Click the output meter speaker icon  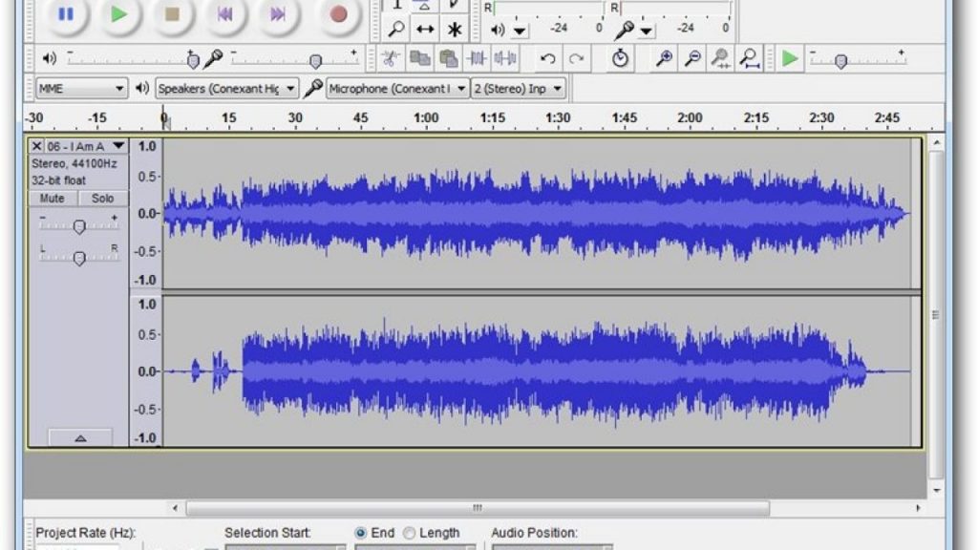(498, 30)
